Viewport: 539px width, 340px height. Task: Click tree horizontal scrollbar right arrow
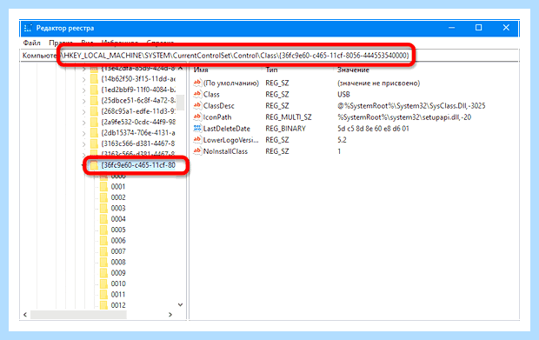coord(170,315)
